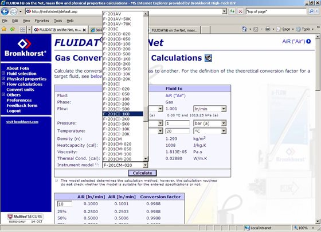The height and width of the screenshot is (232, 321).
Task: Choose F-201C from the list
Action: 123,29
